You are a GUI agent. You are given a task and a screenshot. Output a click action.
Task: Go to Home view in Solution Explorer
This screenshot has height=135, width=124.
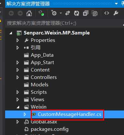[x=29, y=13]
